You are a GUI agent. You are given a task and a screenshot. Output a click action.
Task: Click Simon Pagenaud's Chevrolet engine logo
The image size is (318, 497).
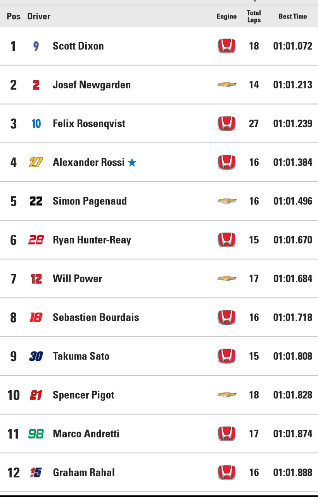[226, 201]
